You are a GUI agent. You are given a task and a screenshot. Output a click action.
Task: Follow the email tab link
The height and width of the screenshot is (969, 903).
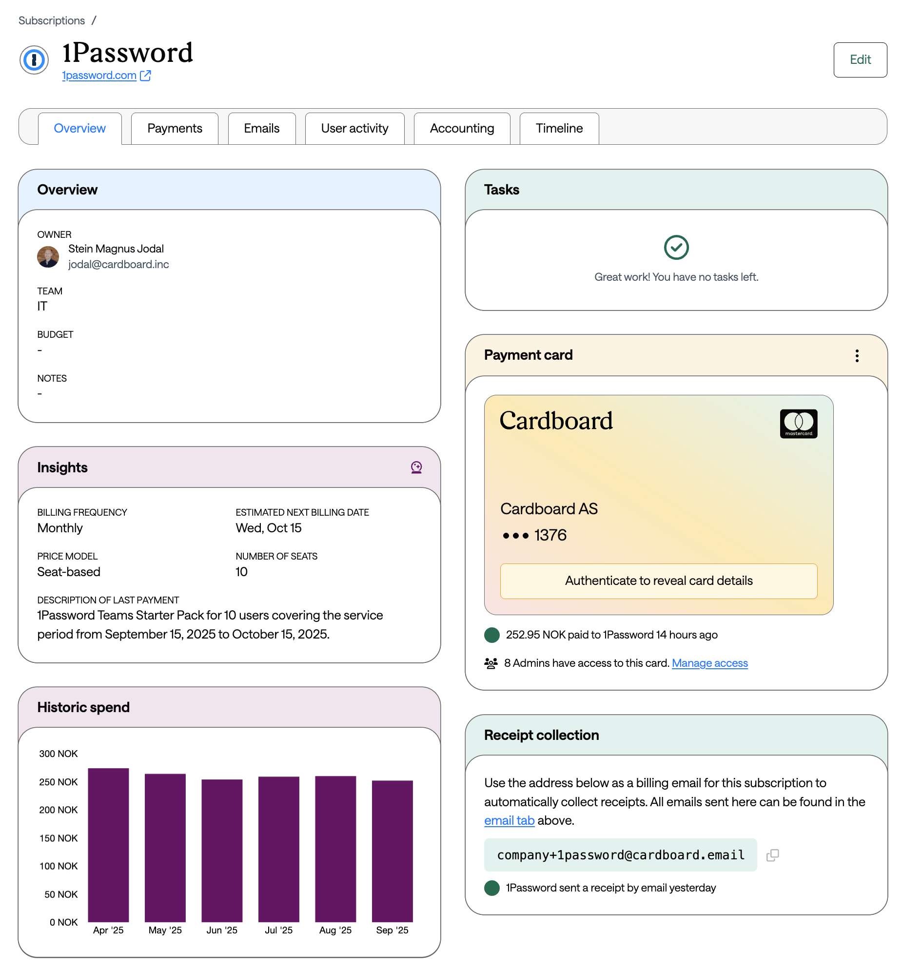[510, 821]
